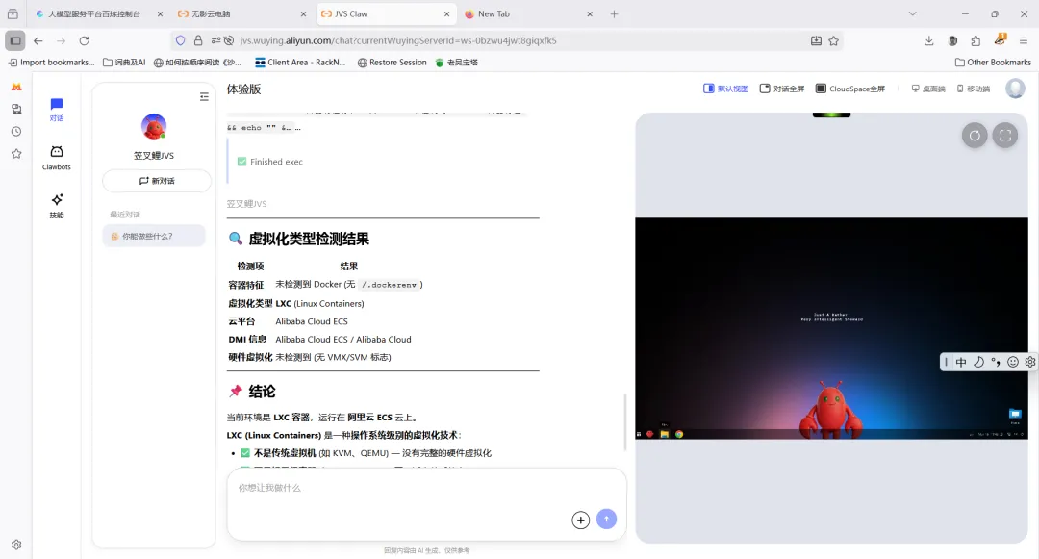
Task: Open the IME emoji panel
Action: [1012, 362]
